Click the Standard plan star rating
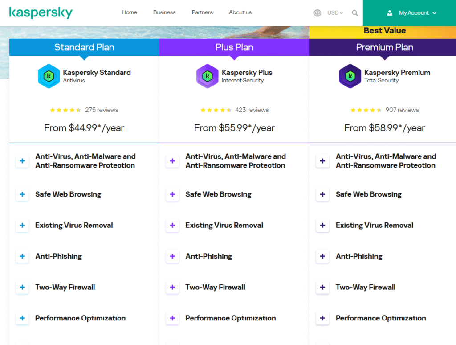This screenshot has width=456, height=345. [x=65, y=110]
